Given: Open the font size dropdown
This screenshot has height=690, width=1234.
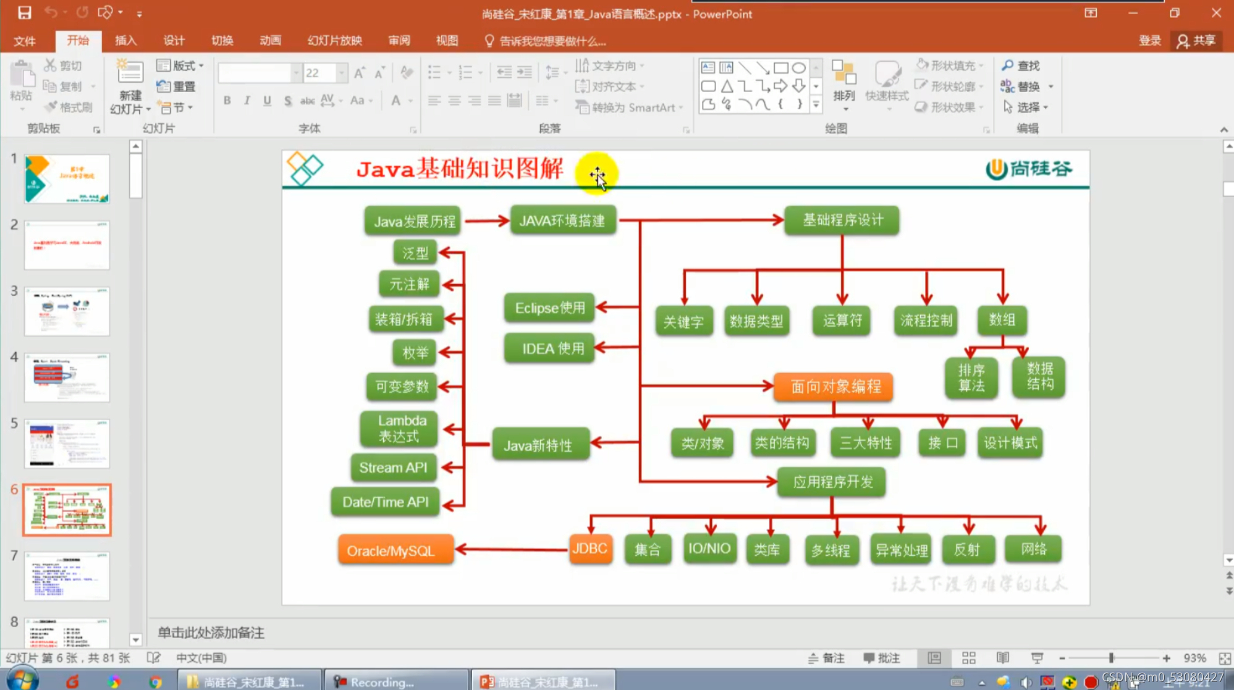Looking at the screenshot, I should pos(341,73).
